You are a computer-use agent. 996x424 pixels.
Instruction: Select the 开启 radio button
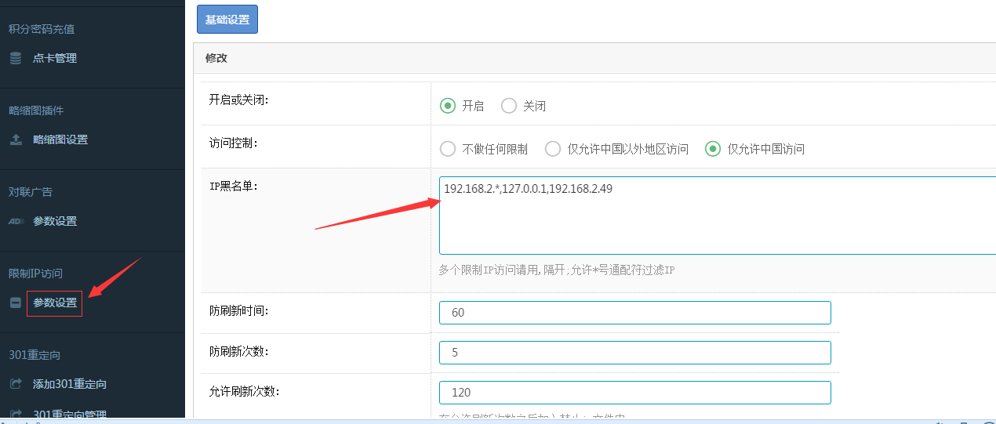coord(448,106)
